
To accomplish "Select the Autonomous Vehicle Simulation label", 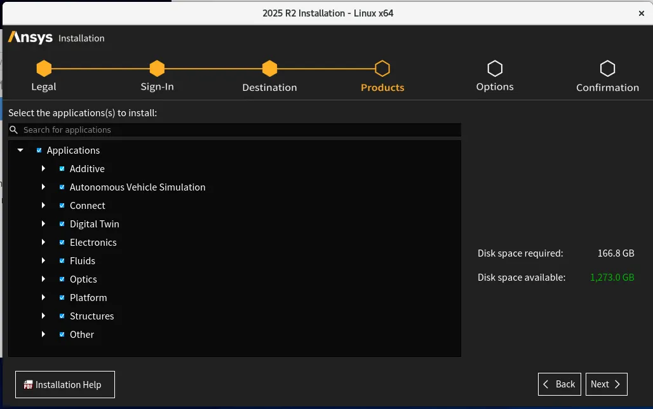I will click(x=137, y=187).
